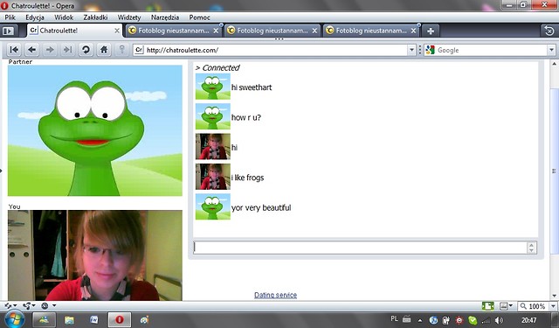This screenshot has width=559, height=328.
Task: Click the wand password icon
Action: point(122,49)
